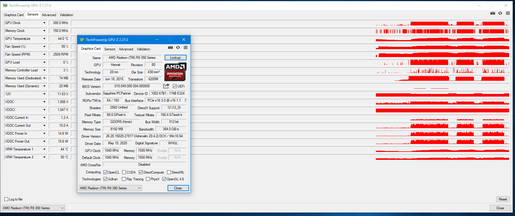
Task: Open VDDC Power Out sensor dropdown
Action: click(x=45, y=141)
